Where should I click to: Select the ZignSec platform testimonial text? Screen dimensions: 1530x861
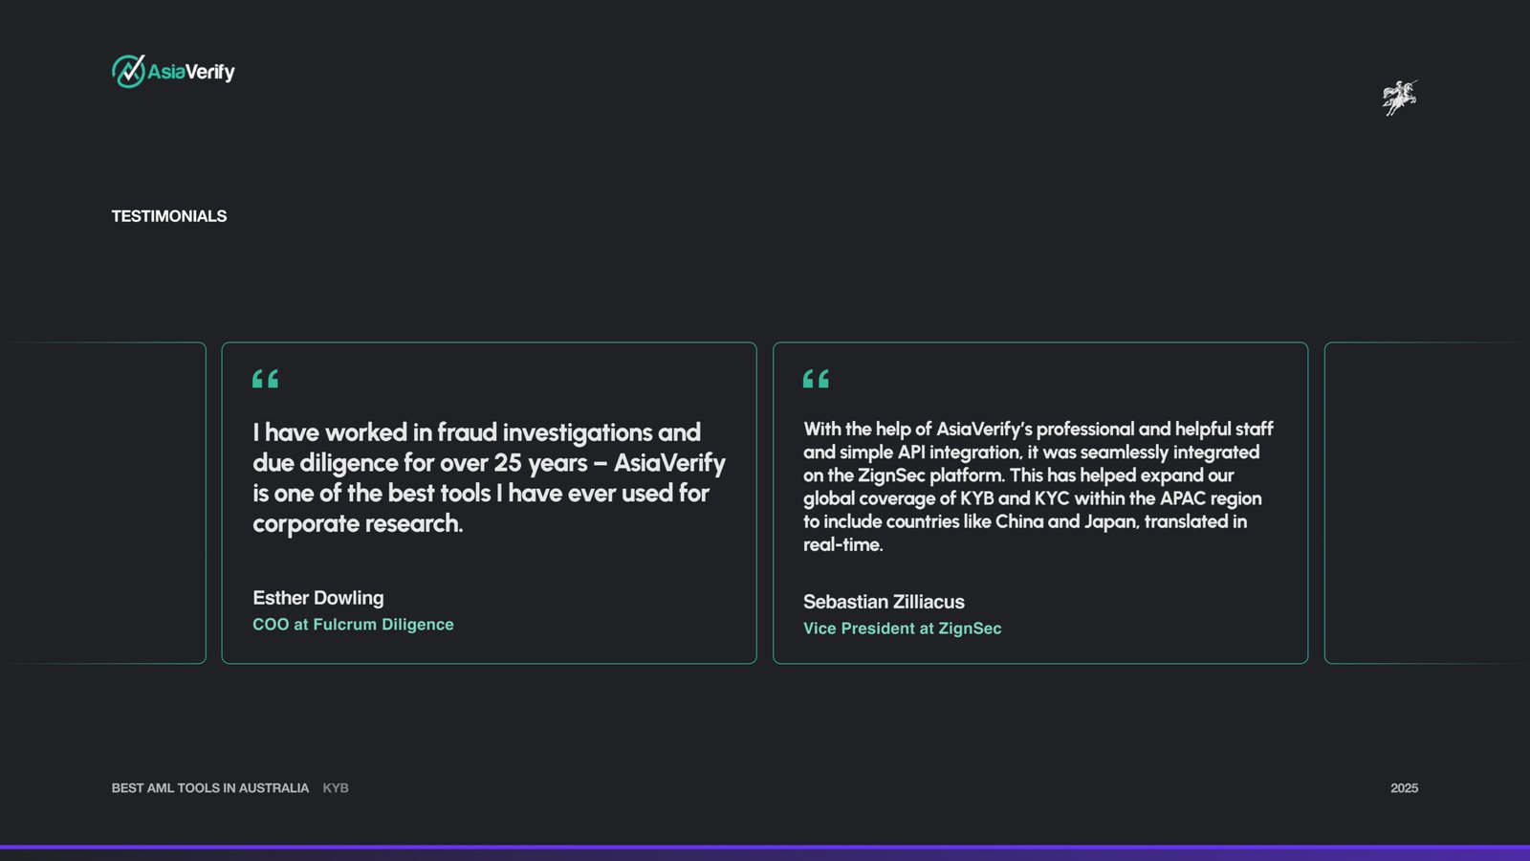coord(1038,486)
